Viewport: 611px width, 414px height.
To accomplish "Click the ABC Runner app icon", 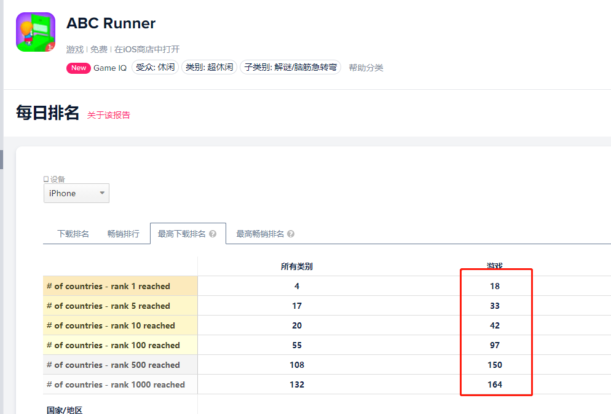I will click(35, 31).
